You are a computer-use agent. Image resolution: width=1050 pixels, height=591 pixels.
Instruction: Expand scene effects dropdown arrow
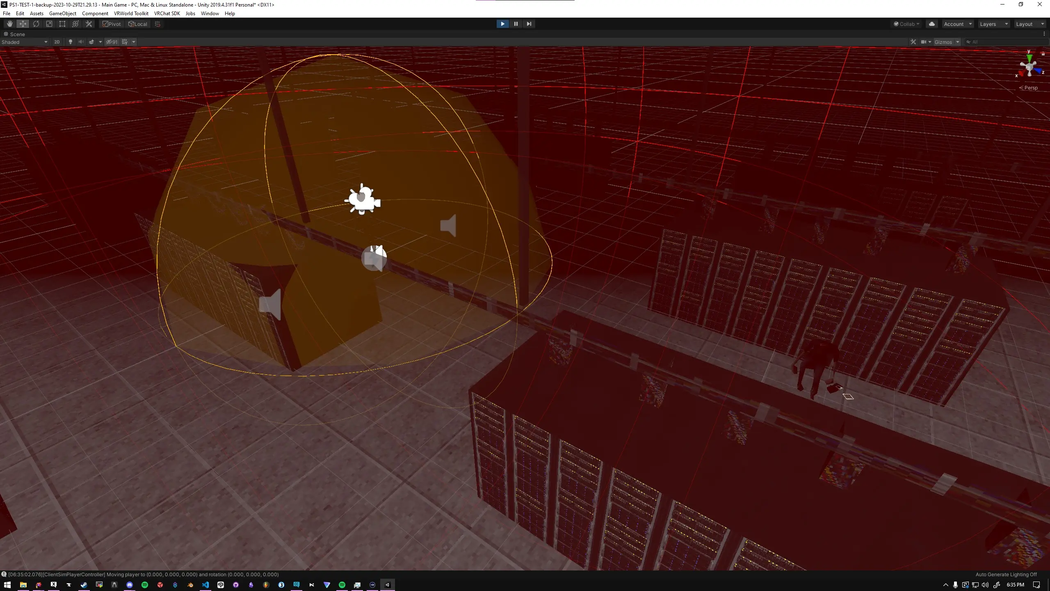tap(100, 42)
